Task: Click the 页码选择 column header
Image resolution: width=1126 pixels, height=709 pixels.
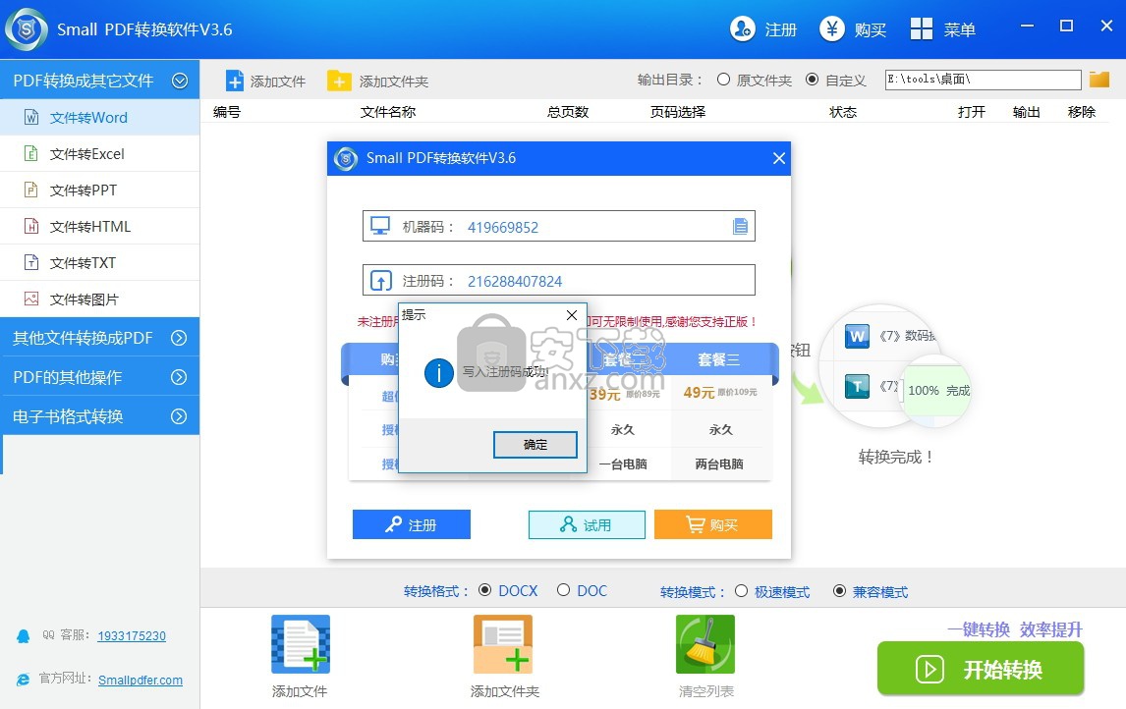Action: [x=678, y=112]
